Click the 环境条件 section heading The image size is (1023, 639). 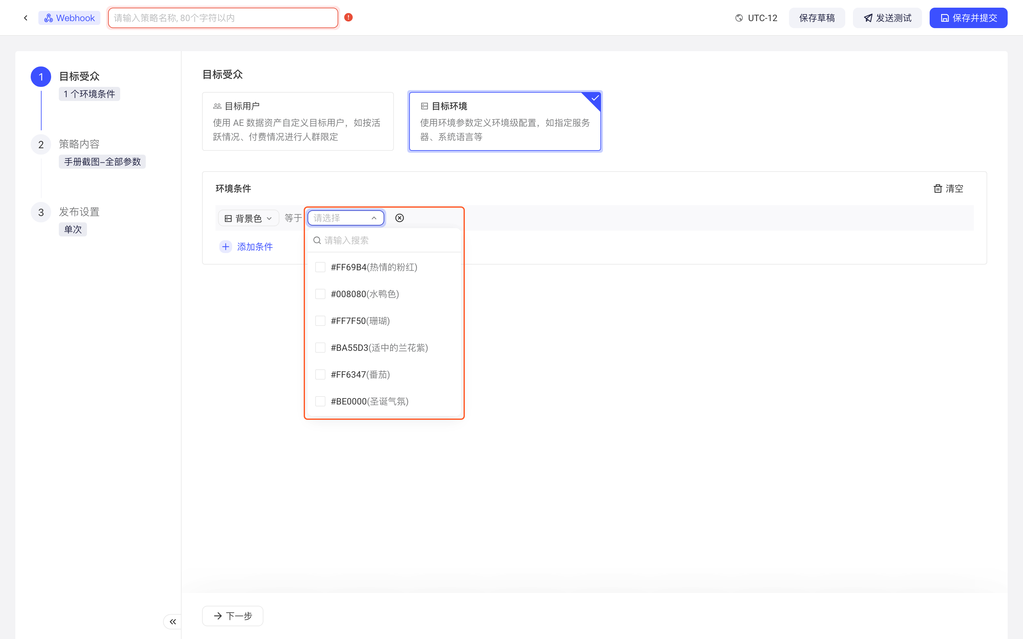[233, 189]
